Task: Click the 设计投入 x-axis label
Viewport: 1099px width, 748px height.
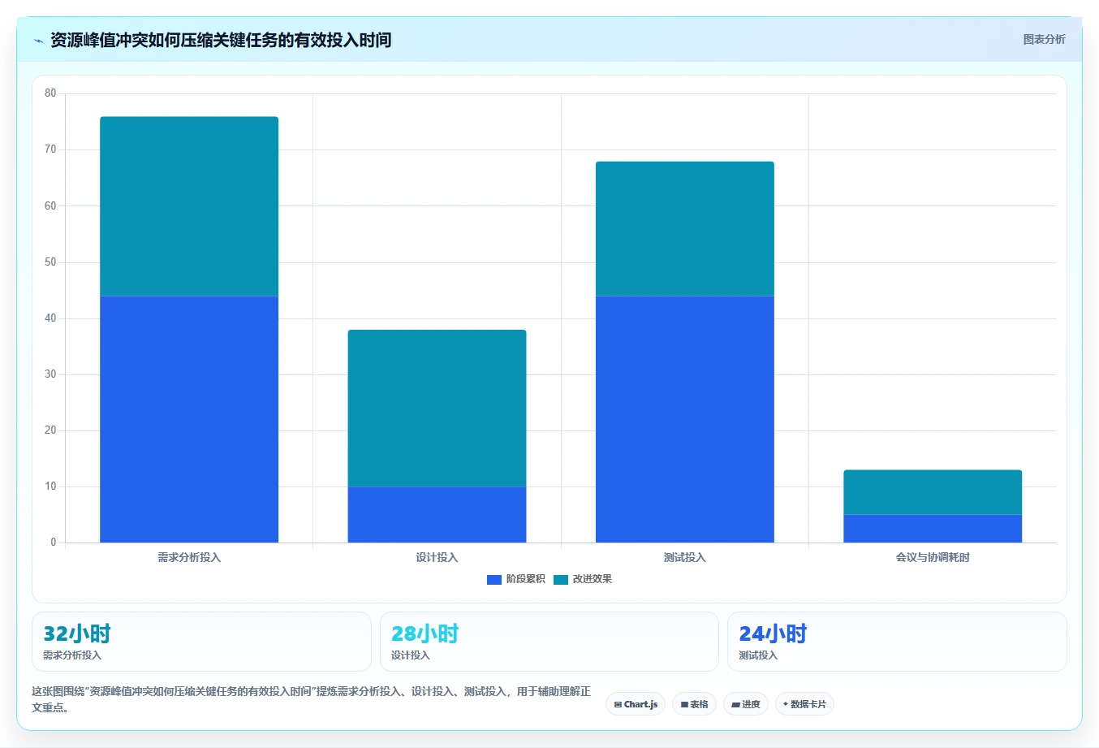Action: point(437,557)
